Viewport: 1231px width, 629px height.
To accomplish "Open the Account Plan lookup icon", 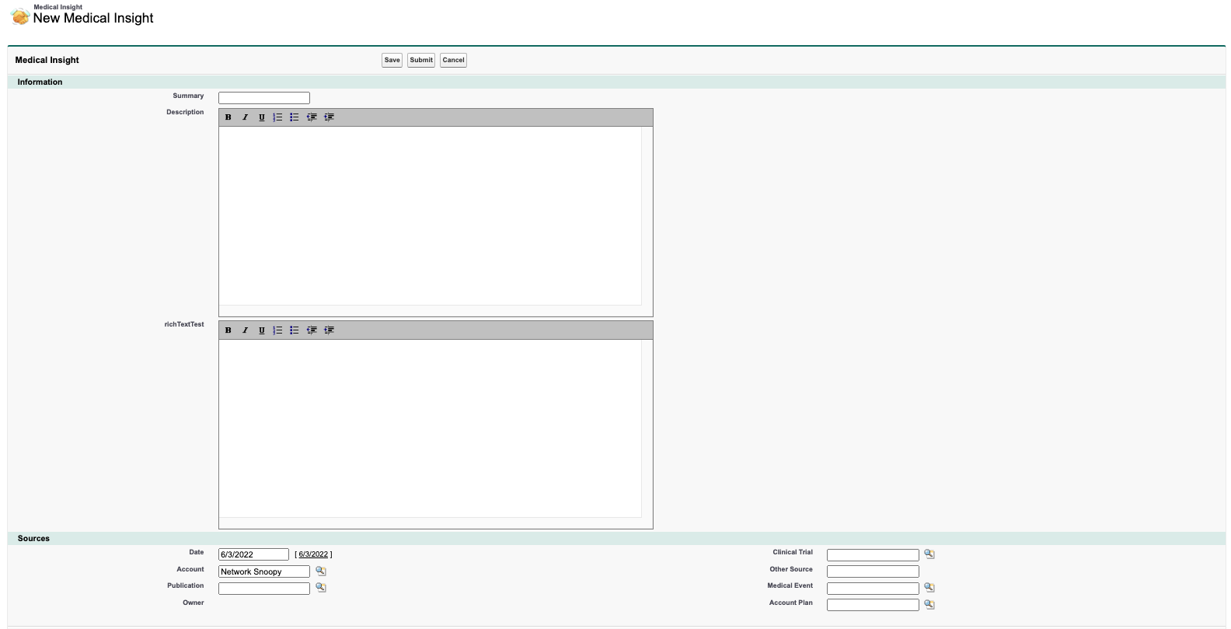I will pyautogui.click(x=929, y=605).
